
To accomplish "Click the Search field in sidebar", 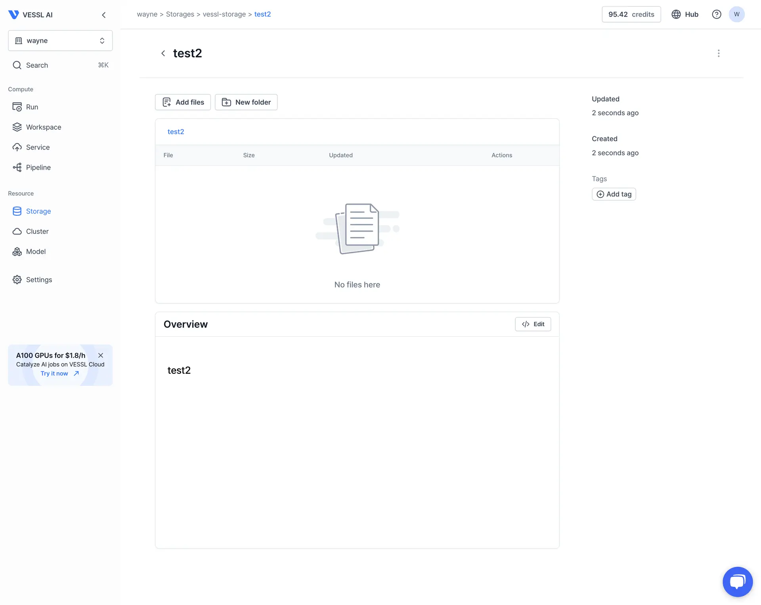I will 60,65.
